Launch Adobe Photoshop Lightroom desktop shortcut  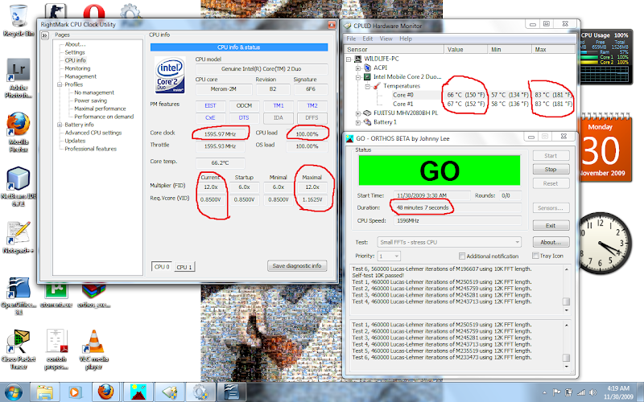click(x=18, y=78)
